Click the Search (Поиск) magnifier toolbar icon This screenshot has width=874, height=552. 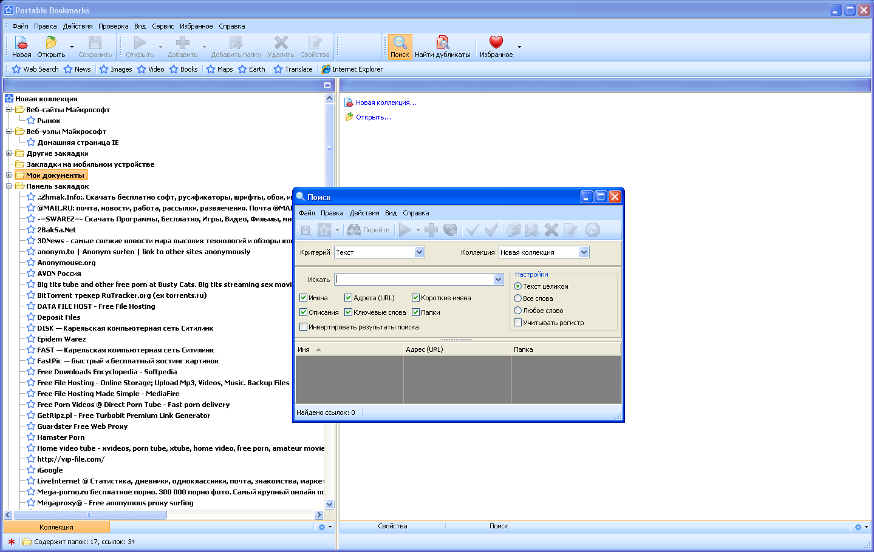[400, 43]
